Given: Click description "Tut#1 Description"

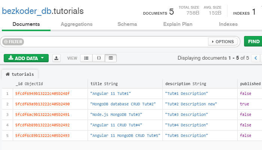Looking at the screenshot, I should point(186,94).
